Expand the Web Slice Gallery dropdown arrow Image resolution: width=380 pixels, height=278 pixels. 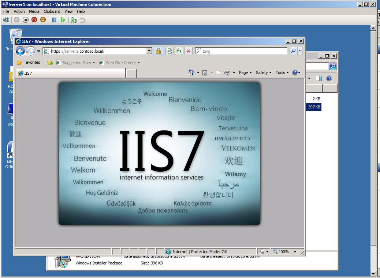tap(139, 63)
